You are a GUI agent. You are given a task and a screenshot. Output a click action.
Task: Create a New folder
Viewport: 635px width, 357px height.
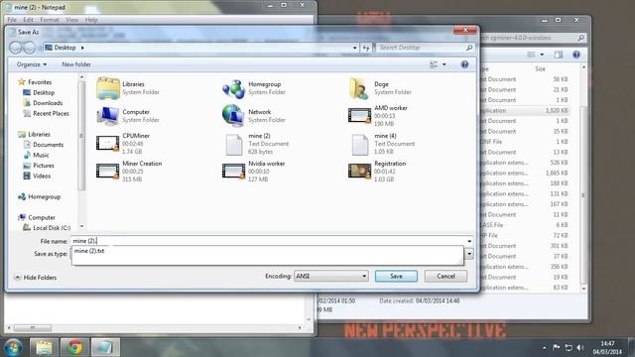tap(76, 64)
